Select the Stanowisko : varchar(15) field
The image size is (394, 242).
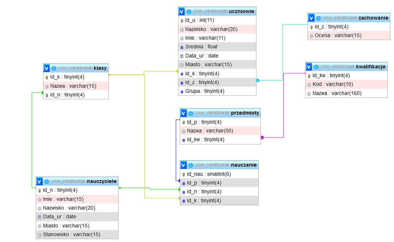(72, 235)
